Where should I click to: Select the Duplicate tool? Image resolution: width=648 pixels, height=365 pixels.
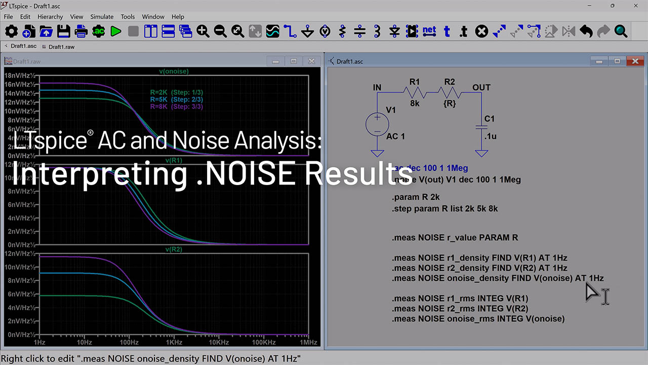(499, 31)
